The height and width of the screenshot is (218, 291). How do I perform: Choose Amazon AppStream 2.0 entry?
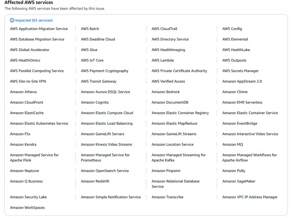click(x=242, y=81)
